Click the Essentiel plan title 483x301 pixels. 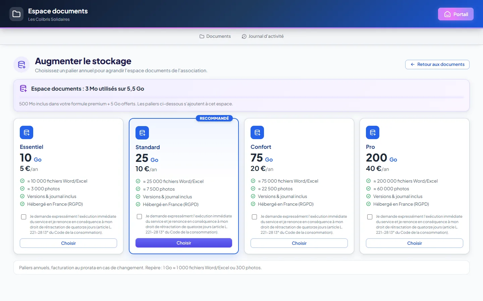point(32,147)
